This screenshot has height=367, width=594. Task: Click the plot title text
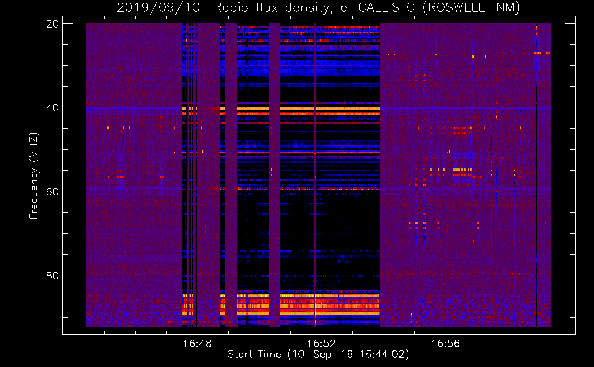point(318,7)
